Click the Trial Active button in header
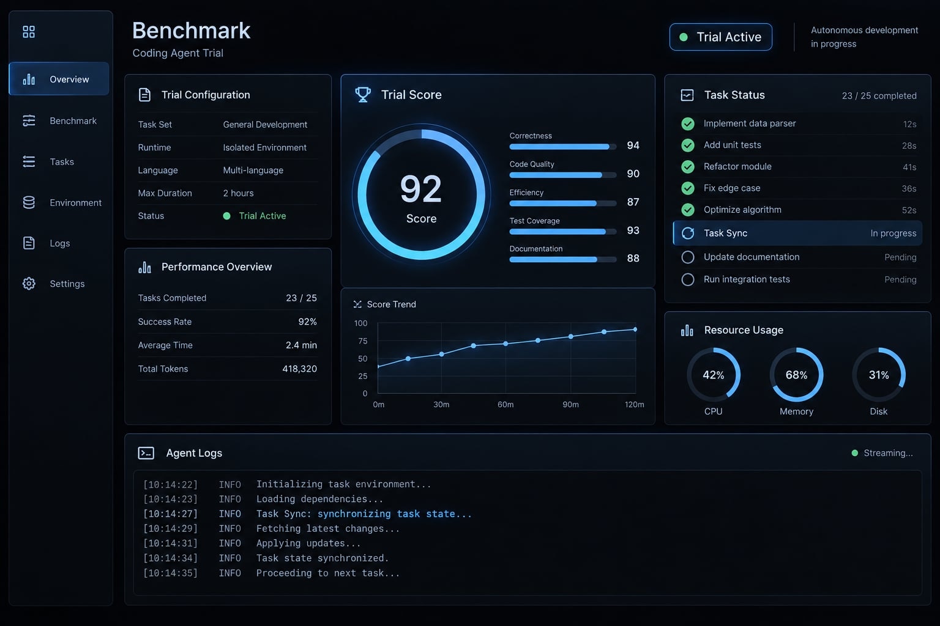940x626 pixels. point(721,37)
